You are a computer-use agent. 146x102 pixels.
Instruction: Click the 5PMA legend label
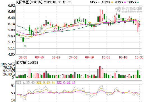[93, 2]
